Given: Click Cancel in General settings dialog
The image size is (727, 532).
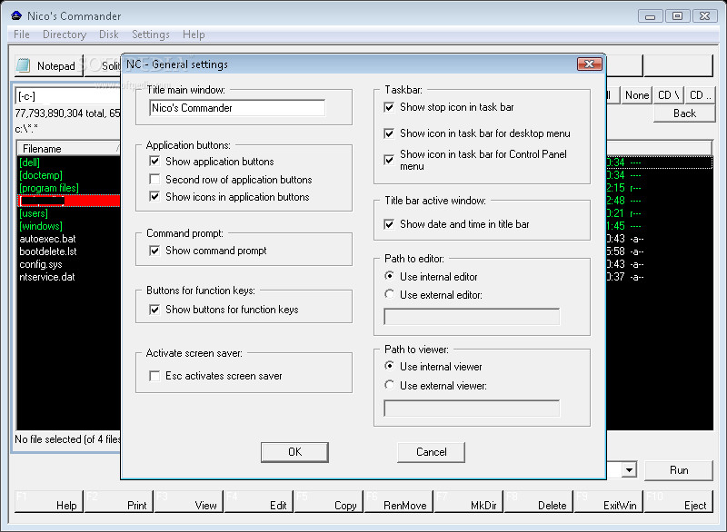Looking at the screenshot, I should coord(431,452).
